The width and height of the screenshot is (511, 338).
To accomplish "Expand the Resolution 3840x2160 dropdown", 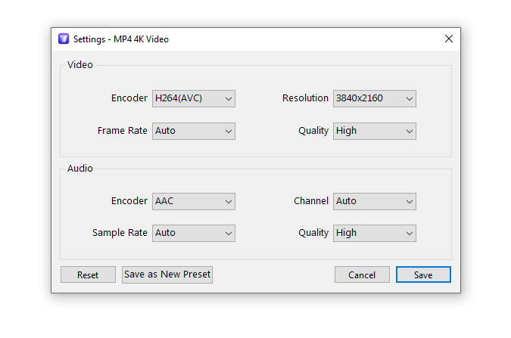I will click(x=375, y=98).
